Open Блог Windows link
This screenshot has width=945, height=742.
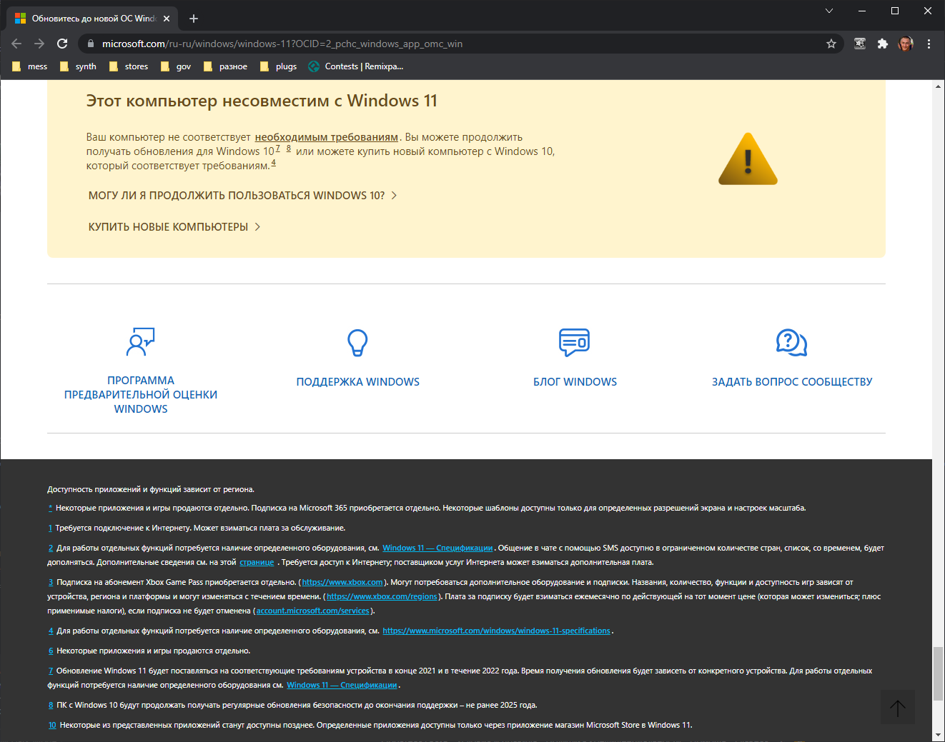point(575,382)
